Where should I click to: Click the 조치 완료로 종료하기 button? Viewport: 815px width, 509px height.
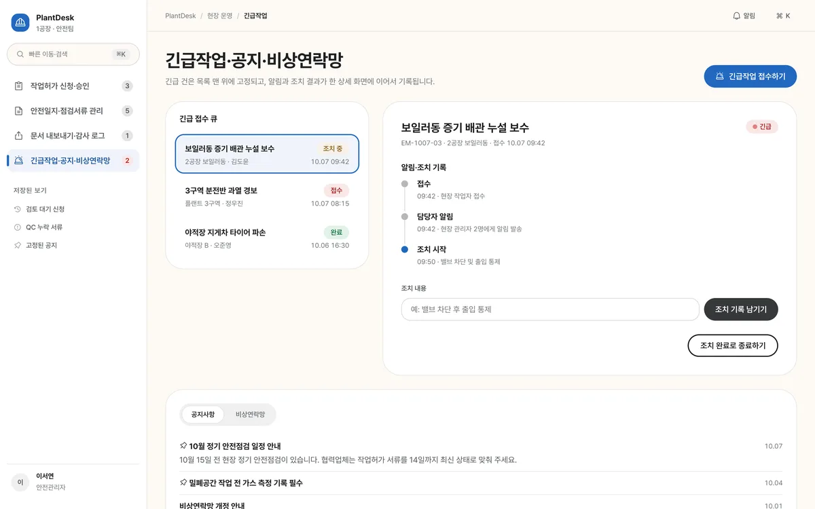(733, 345)
